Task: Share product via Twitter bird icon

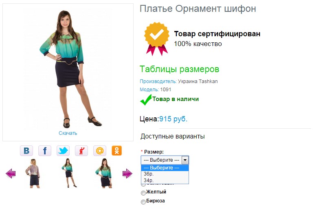Action: 63,151
